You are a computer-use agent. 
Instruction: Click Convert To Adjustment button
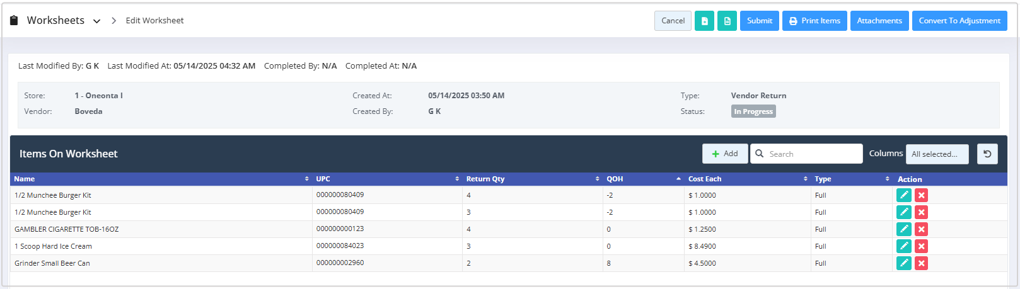[x=959, y=21]
